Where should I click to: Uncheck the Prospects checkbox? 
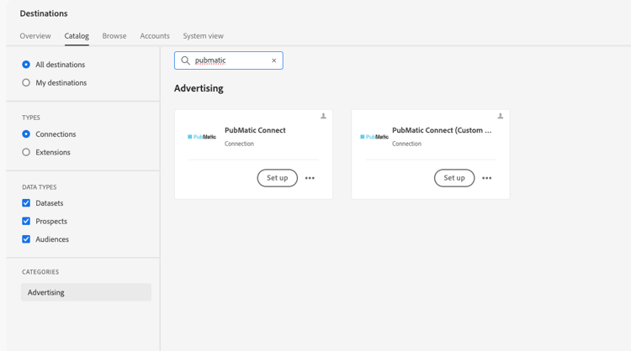pyautogui.click(x=26, y=222)
